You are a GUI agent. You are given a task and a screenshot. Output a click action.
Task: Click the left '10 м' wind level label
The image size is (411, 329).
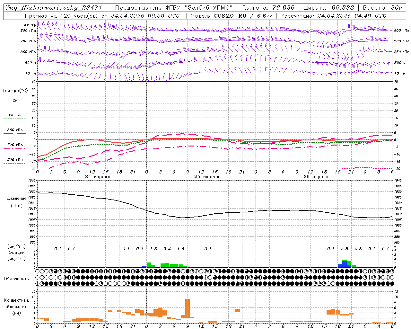(31, 74)
